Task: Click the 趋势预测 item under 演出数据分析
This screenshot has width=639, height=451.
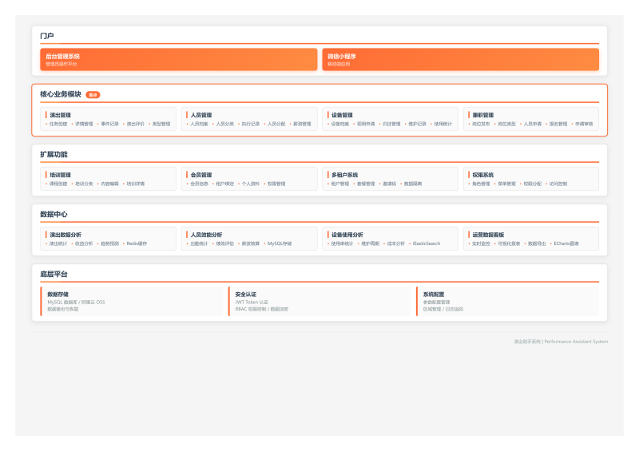Action: tap(109, 243)
